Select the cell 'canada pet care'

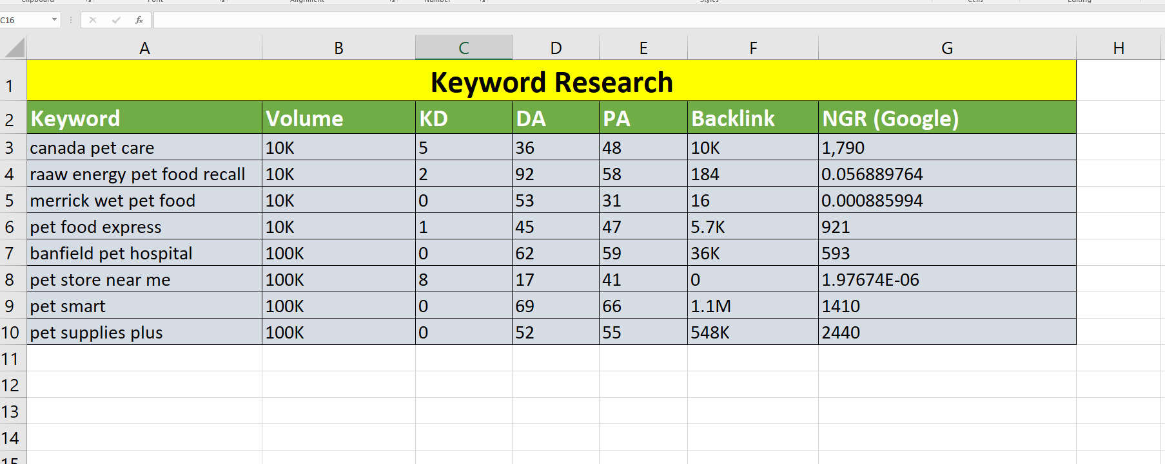pyautogui.click(x=144, y=147)
